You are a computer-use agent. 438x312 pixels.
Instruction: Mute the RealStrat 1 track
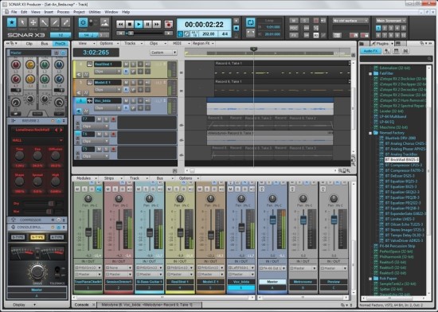click(127, 64)
